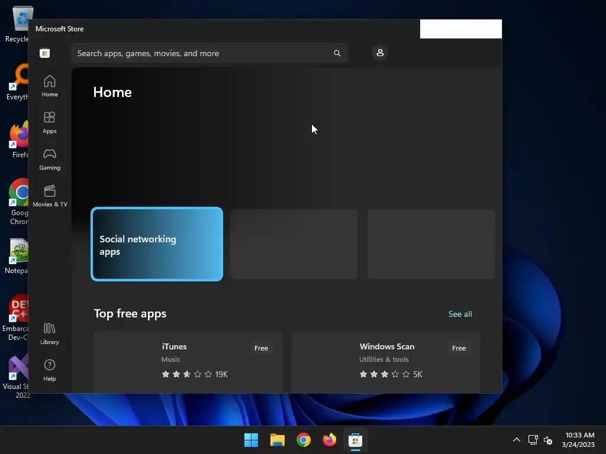Select the Notepad++ desktop shortcut
The height and width of the screenshot is (454, 606).
[16, 256]
